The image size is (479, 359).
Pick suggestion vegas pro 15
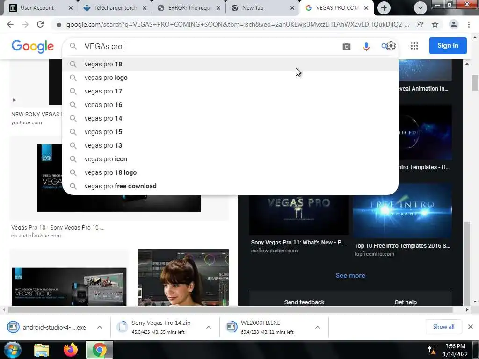click(230, 132)
